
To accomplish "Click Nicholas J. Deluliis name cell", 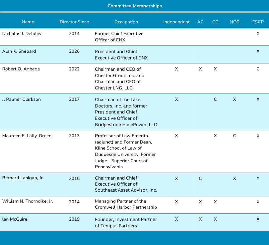I will click(x=22, y=34).
